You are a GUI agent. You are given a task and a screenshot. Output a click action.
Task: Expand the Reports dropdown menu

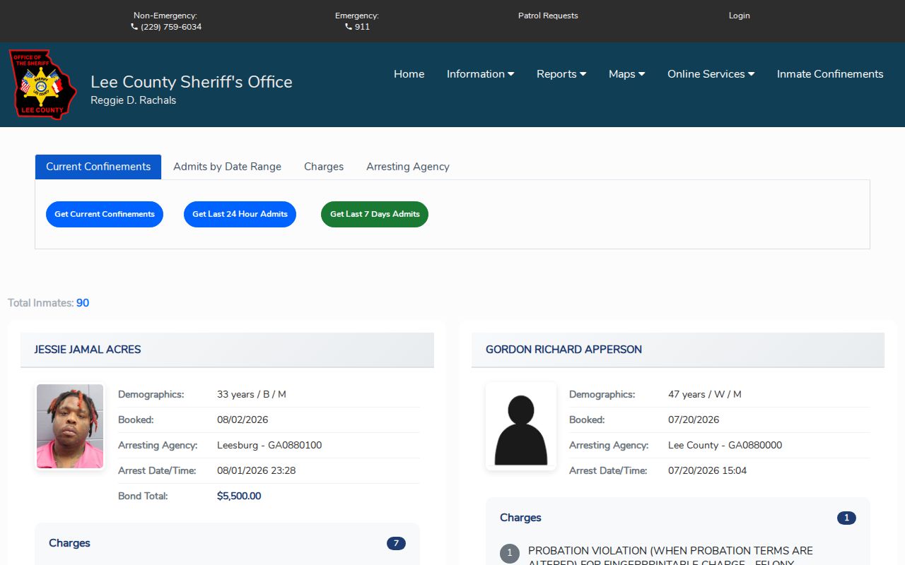point(561,74)
